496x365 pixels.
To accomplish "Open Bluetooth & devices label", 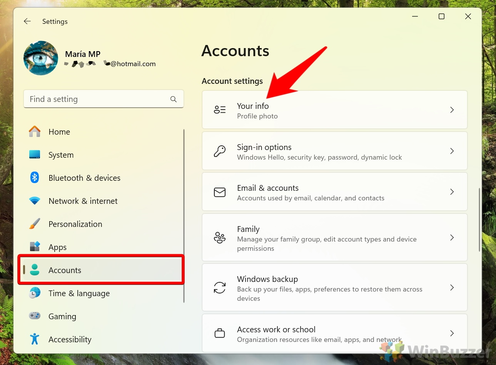I will pos(84,178).
